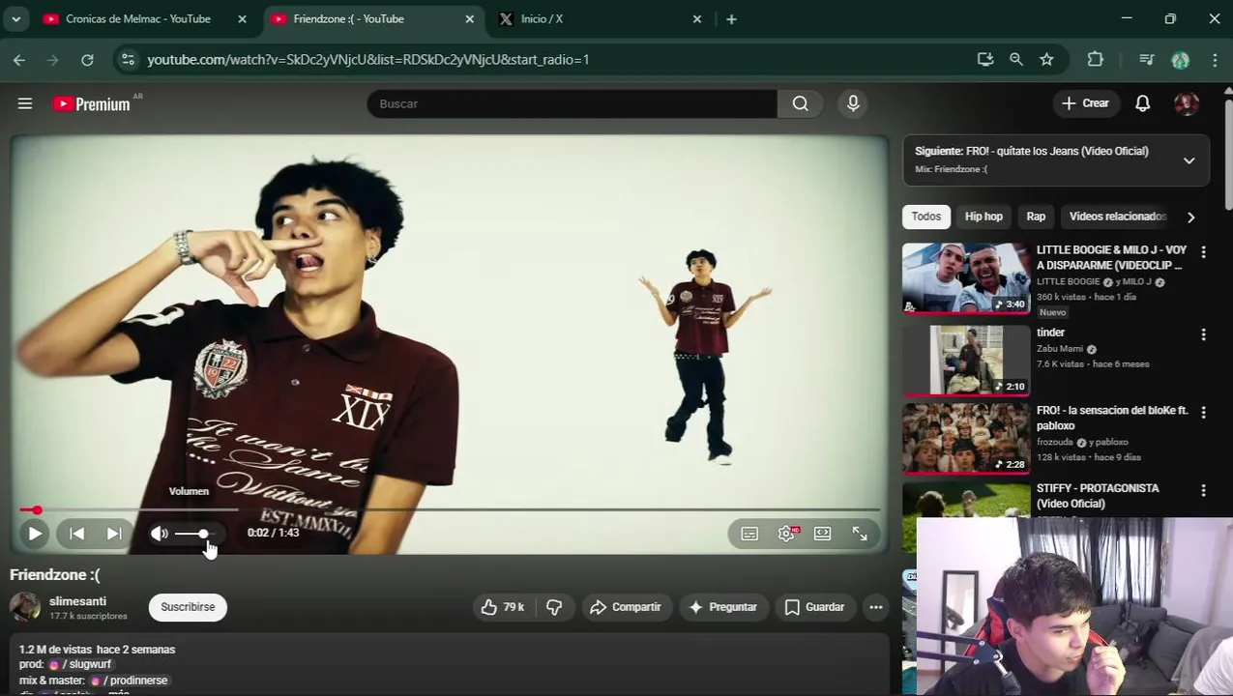The image size is (1233, 696).
Task: Share the video via Compartir
Action: (x=626, y=607)
